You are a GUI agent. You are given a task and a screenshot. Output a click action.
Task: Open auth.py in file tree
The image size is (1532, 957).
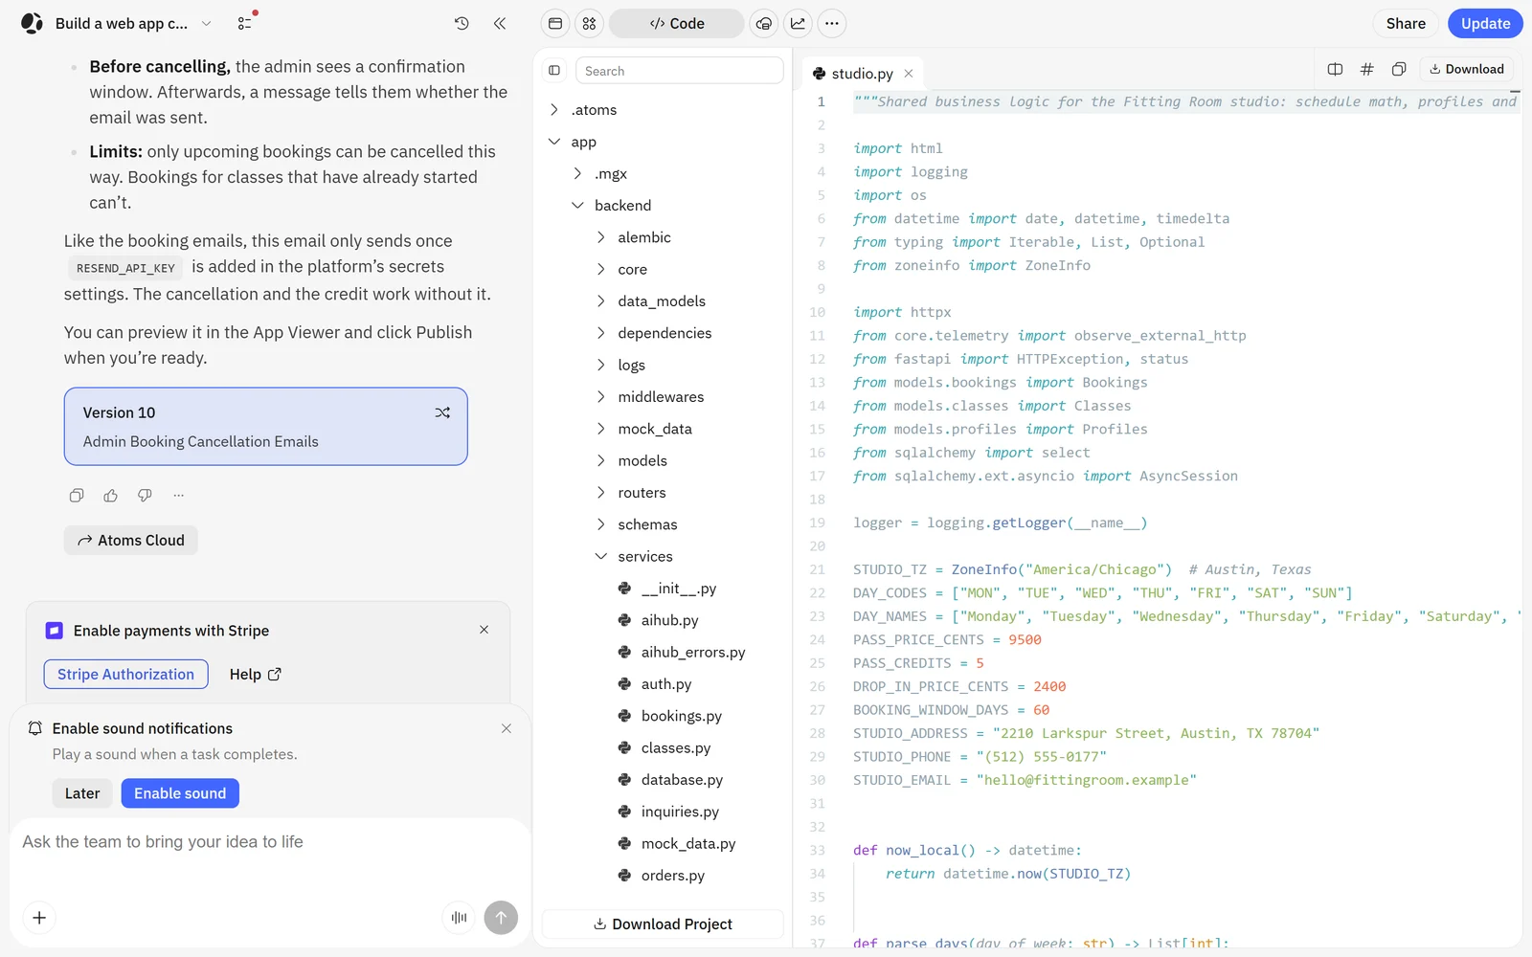665,684
